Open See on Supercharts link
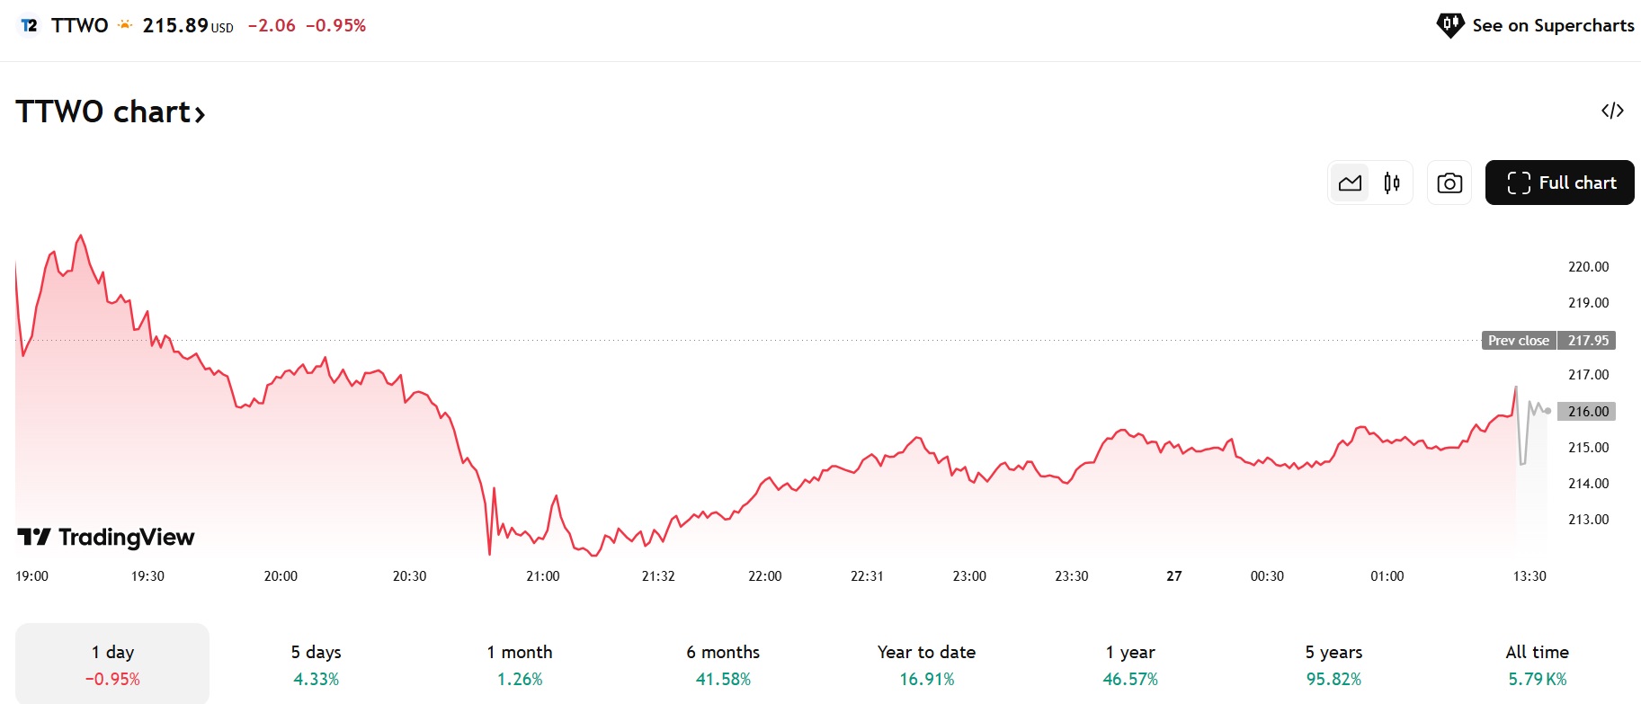Image resolution: width=1641 pixels, height=704 pixels. 1553,25
